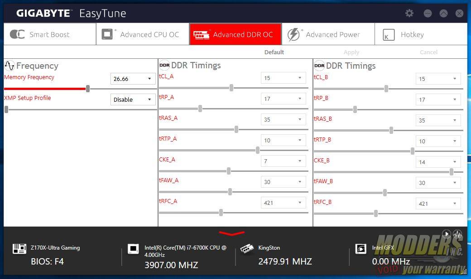
Task: Open the tRTP_A value dropdown
Action: [283, 140]
